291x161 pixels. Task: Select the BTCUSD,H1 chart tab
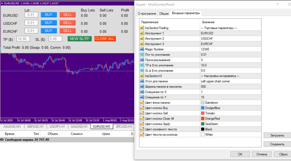[124, 127]
